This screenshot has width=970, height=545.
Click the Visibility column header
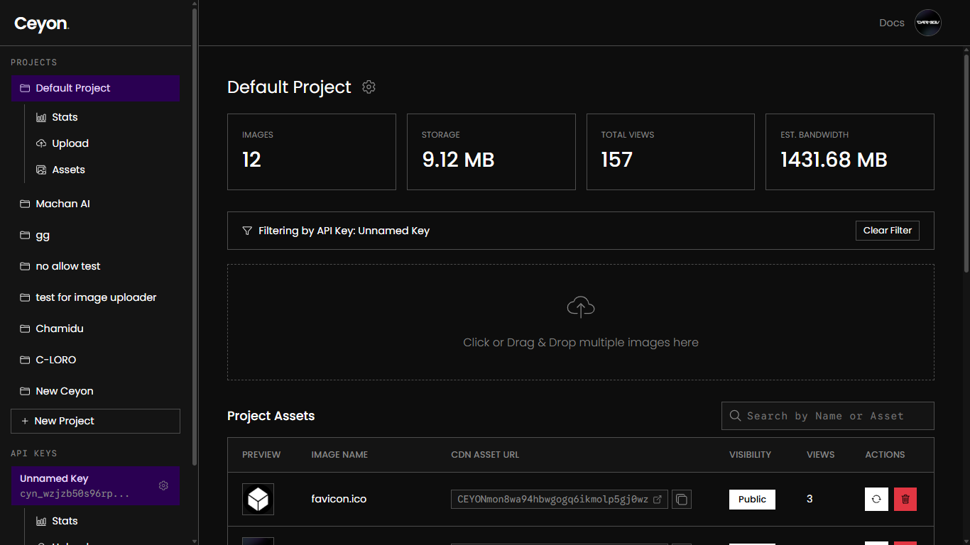pos(750,455)
